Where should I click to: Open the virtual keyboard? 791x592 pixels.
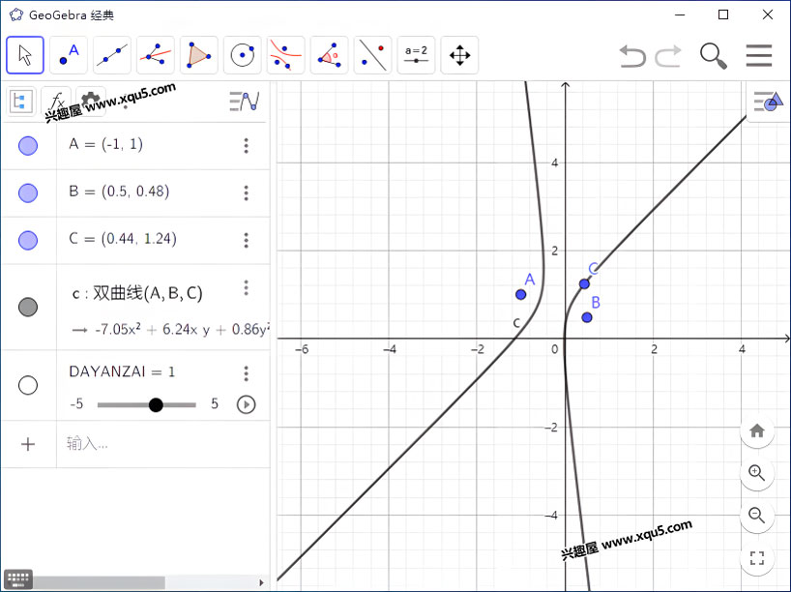pos(18,578)
